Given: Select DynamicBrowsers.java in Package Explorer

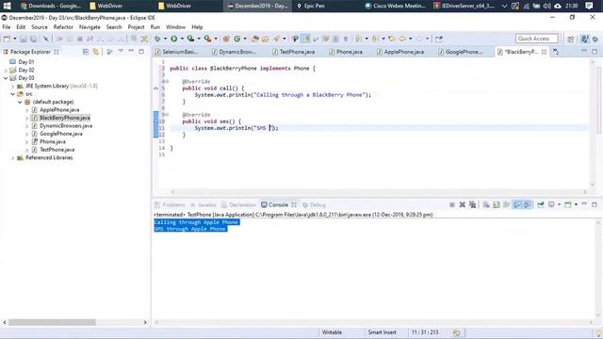Looking at the screenshot, I should coord(66,125).
